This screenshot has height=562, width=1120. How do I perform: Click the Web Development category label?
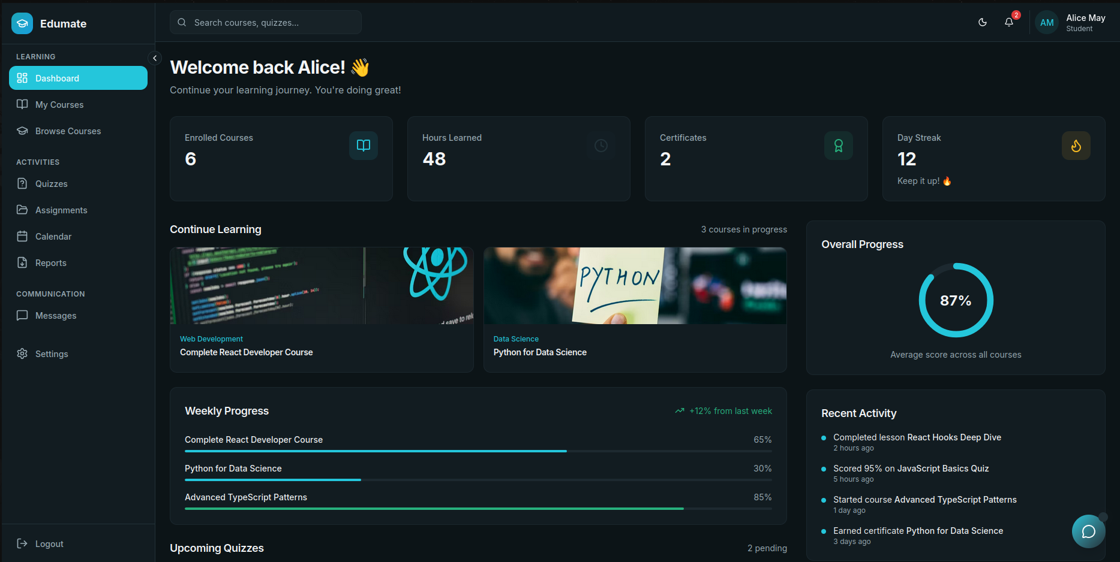coord(211,339)
